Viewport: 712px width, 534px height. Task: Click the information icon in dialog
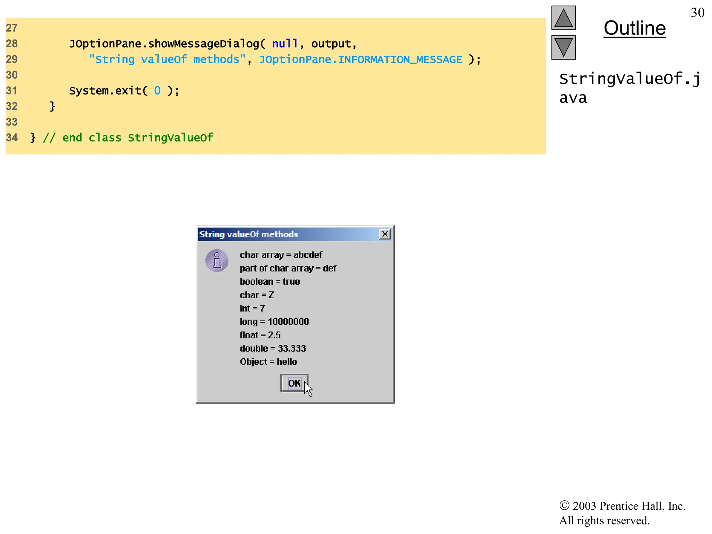[217, 260]
